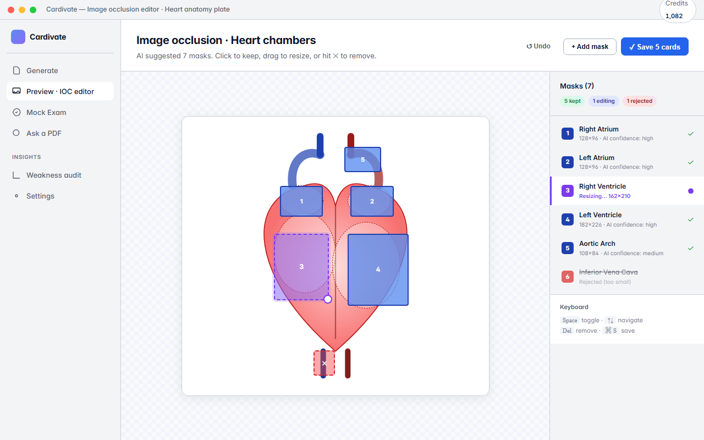
Task: Click the X on the rejected red mask
Action: [324, 364]
